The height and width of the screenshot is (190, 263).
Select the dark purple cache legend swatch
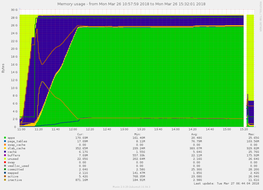4,152
